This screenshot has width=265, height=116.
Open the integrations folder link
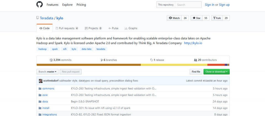(x=49, y=114)
